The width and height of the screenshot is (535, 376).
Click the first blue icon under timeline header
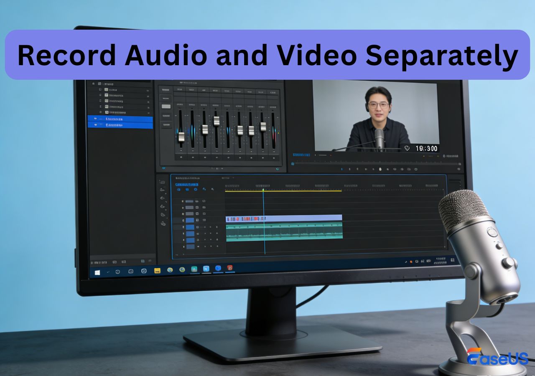(x=178, y=189)
